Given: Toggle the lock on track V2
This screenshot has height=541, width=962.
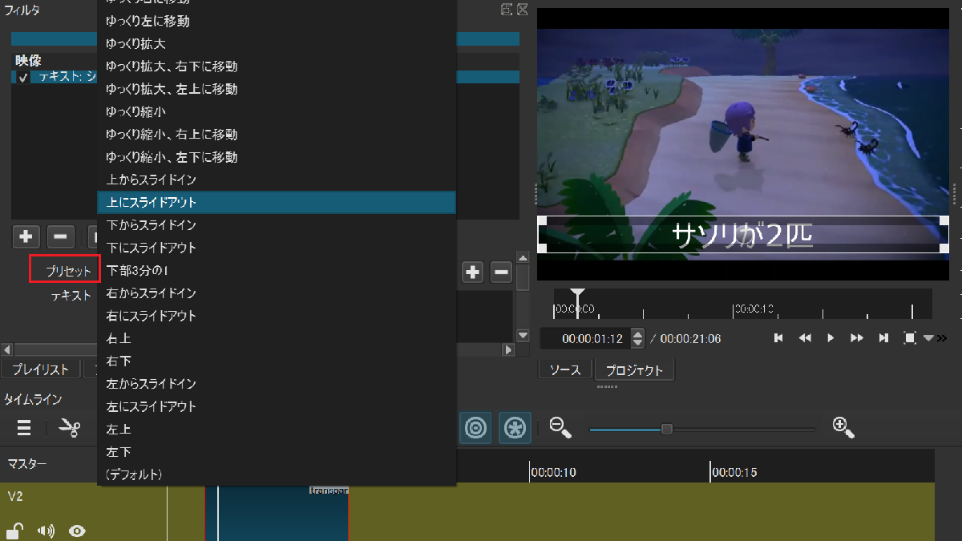Looking at the screenshot, I should pos(14,530).
